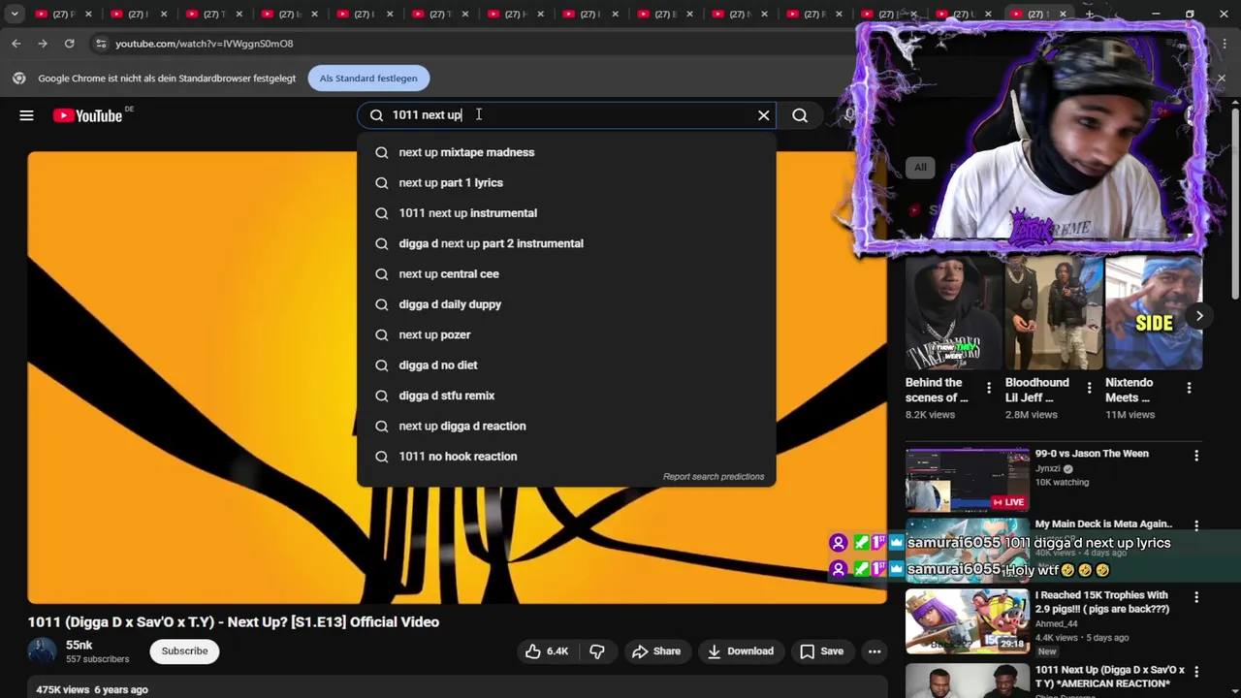
Task: Select suggestion 'next up pozer'
Action: click(566, 334)
